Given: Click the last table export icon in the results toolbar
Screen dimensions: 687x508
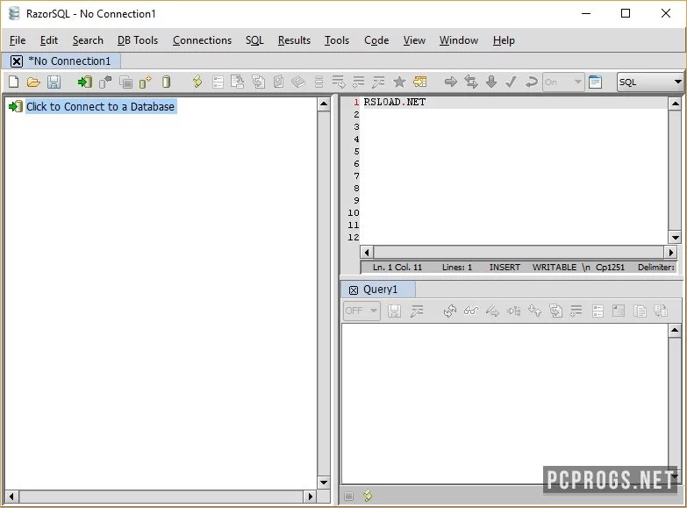Looking at the screenshot, I should (x=661, y=311).
